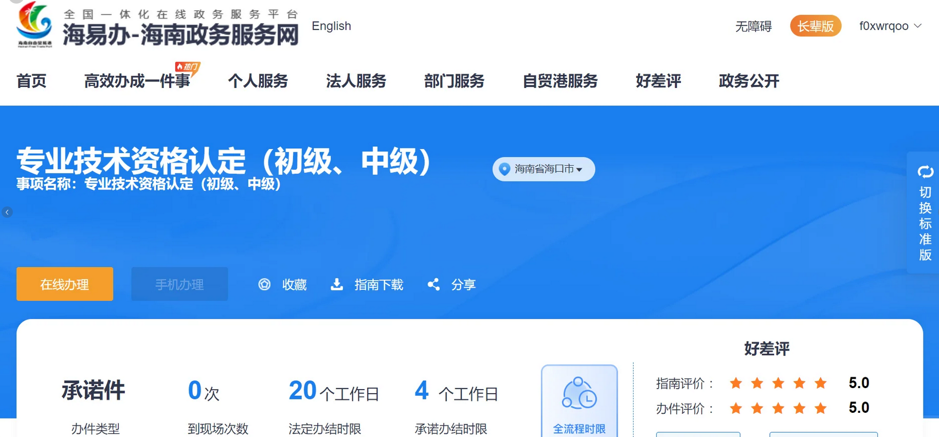Go to 首页 tab
939x437 pixels.
coord(31,81)
